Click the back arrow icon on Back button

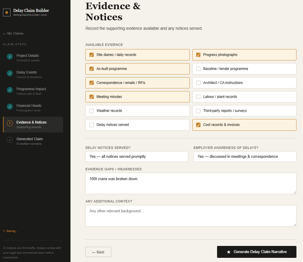click(x=94, y=252)
